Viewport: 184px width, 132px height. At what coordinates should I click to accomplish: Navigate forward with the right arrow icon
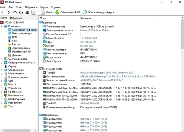coord(8,12)
